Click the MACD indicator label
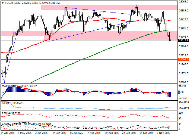The height and width of the screenshot is (136, 190). coord(6,86)
